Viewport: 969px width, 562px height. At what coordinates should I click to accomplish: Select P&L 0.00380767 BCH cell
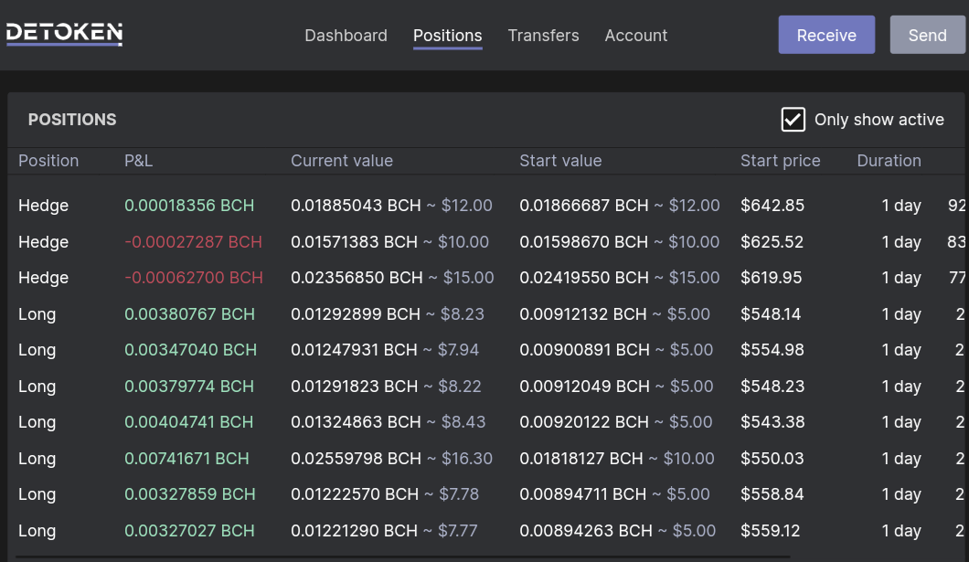click(x=190, y=313)
